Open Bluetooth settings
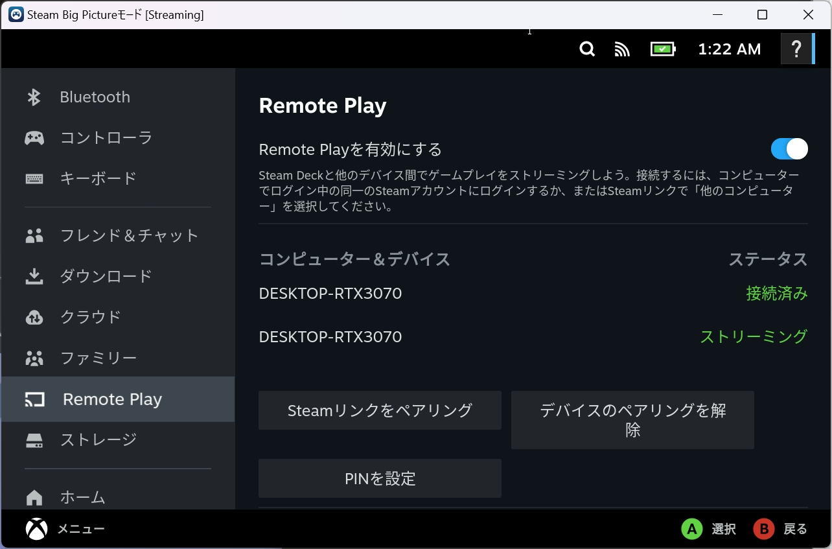Viewport: 832px width, 549px height. coord(118,97)
